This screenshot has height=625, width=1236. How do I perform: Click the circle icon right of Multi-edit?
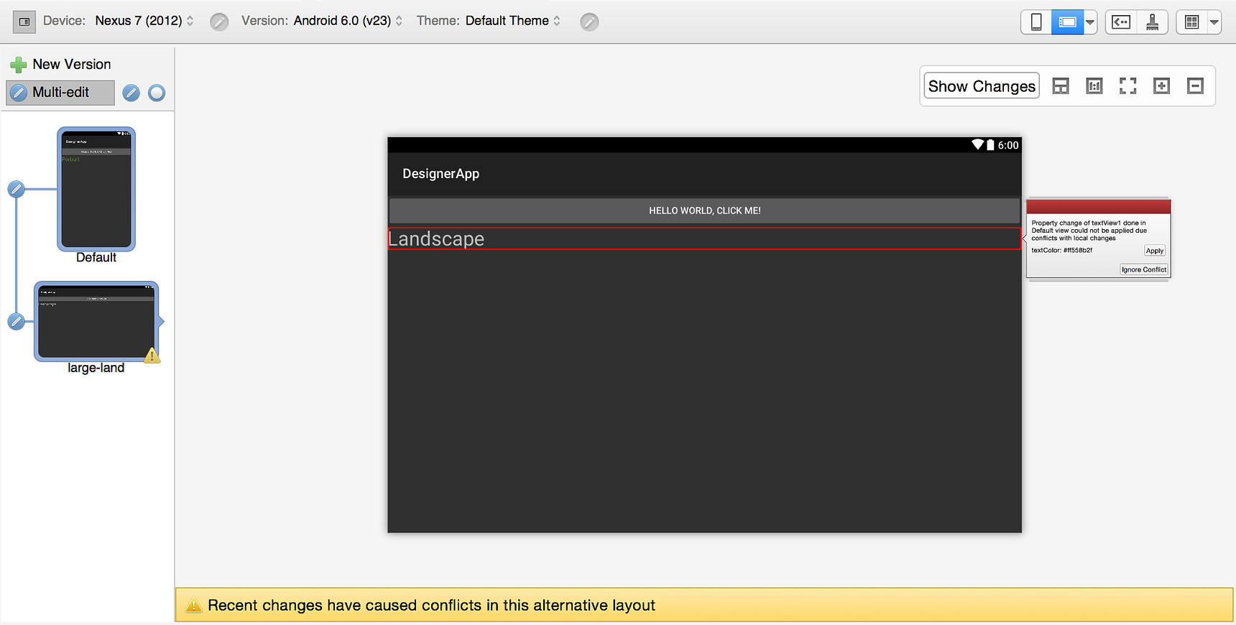(x=157, y=93)
